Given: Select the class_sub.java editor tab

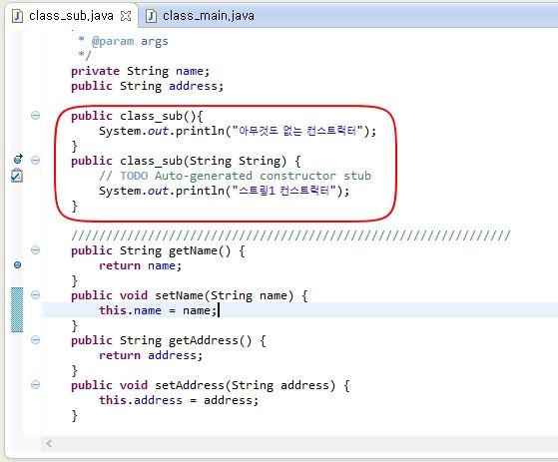Looking at the screenshot, I should (71, 16).
